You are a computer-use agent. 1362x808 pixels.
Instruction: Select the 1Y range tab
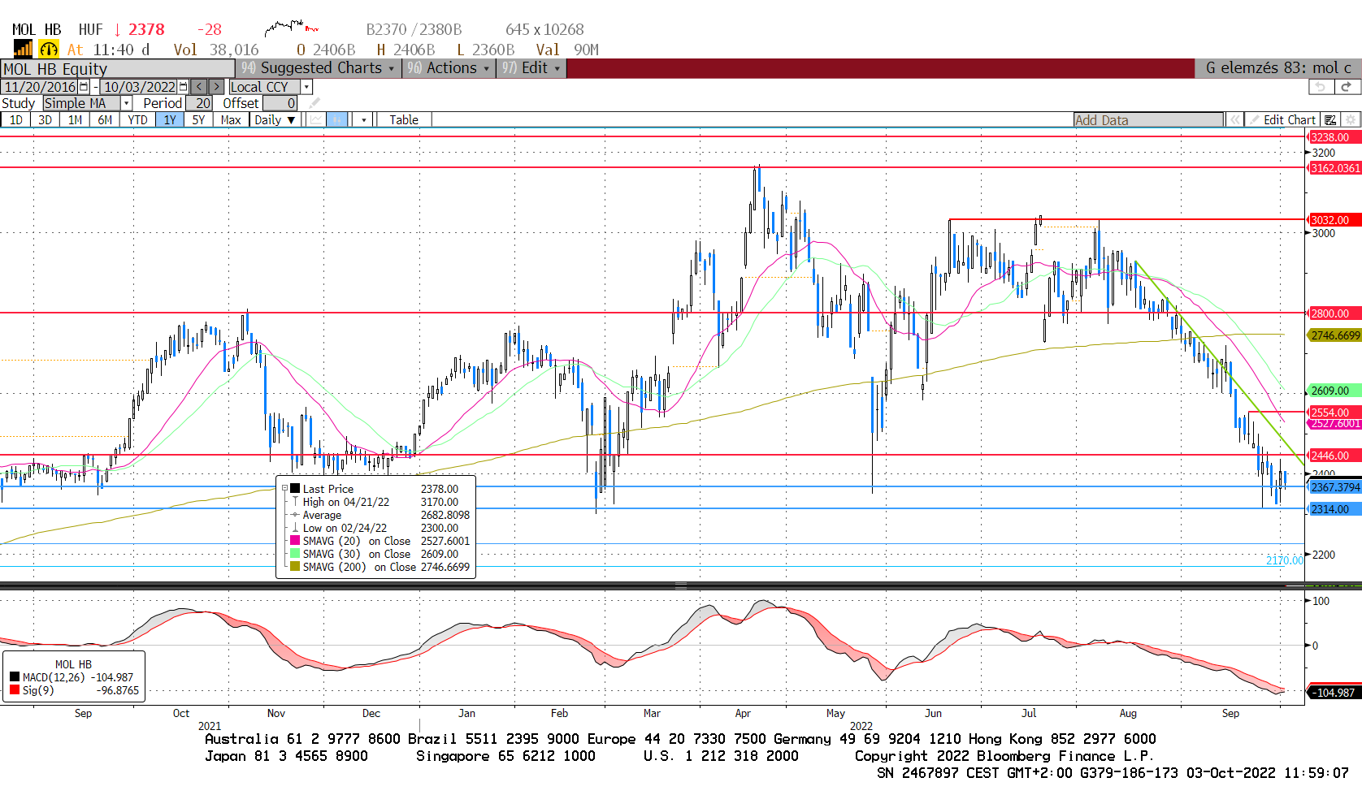coord(170,119)
